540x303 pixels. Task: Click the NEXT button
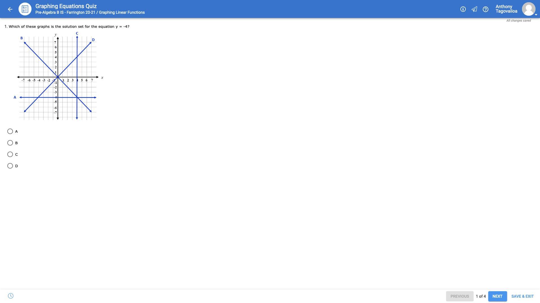[497, 296]
